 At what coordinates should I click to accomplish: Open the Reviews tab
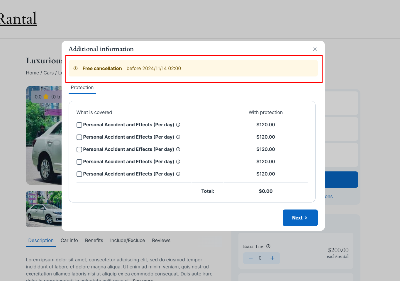pos(161,241)
